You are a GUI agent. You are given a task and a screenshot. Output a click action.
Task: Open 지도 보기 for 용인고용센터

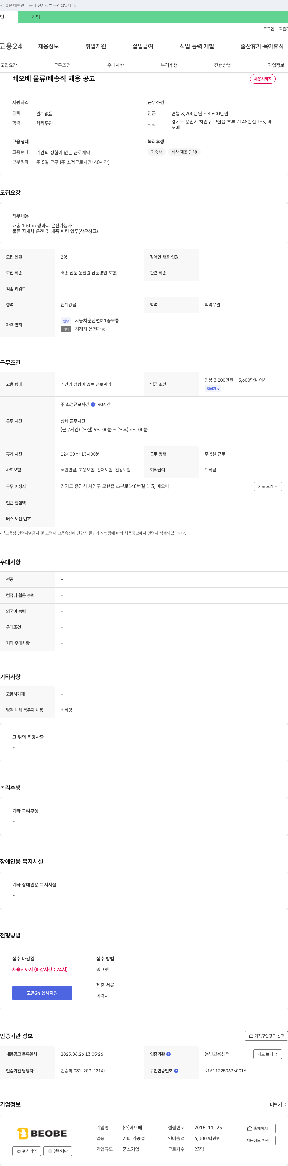268,1054
